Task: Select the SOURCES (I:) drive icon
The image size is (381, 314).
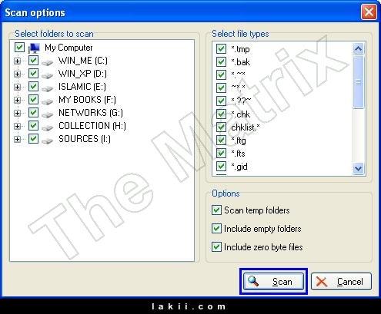Action: pyautogui.click(x=47, y=140)
